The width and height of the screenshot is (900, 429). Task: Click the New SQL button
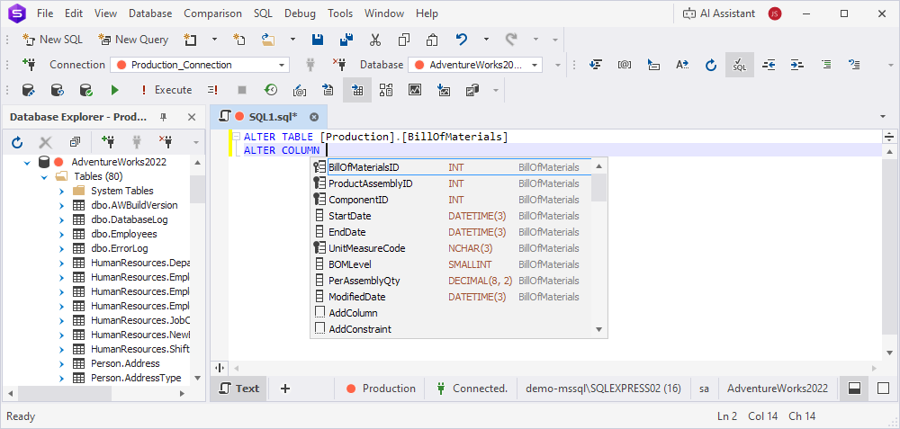(54, 40)
